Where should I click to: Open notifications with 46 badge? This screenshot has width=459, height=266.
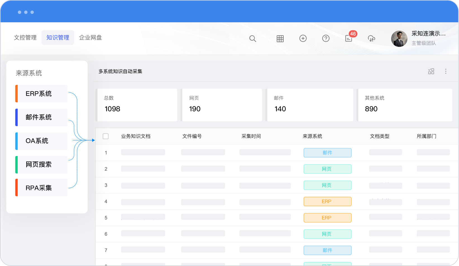(x=349, y=38)
